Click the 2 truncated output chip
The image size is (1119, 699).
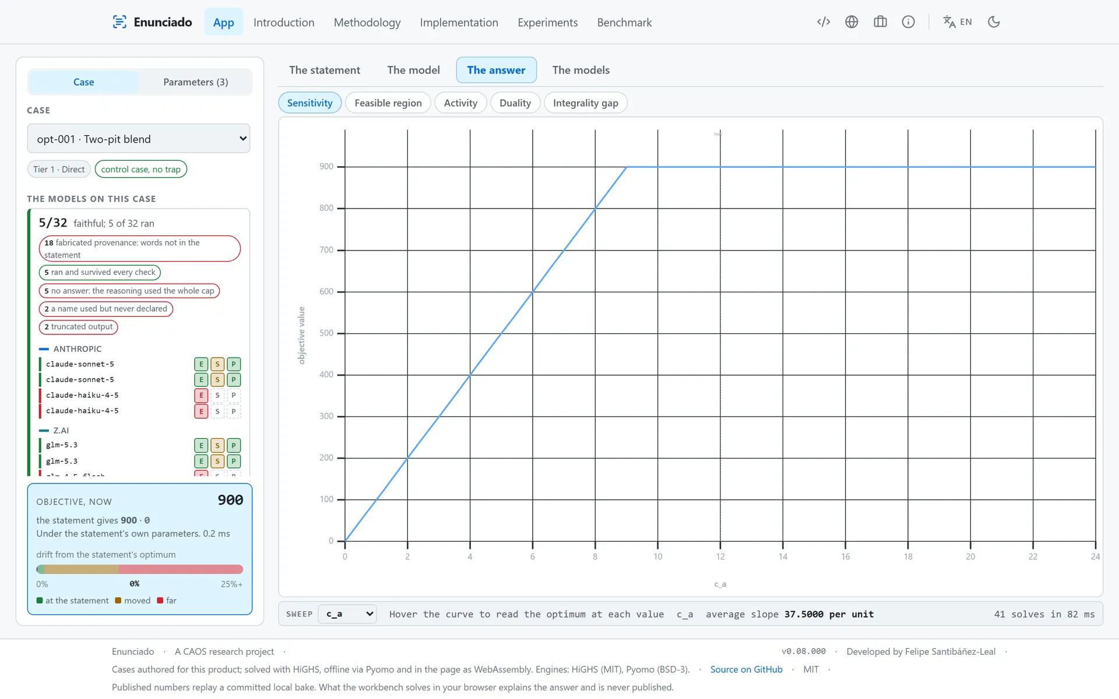[78, 327]
